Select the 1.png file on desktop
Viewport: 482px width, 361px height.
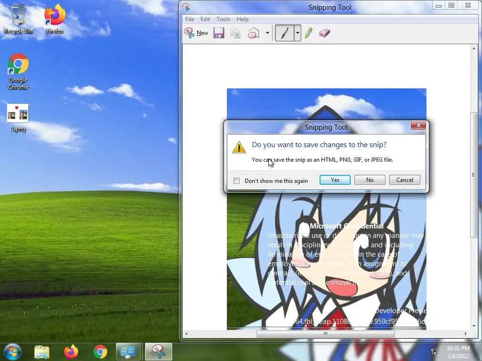point(18,118)
